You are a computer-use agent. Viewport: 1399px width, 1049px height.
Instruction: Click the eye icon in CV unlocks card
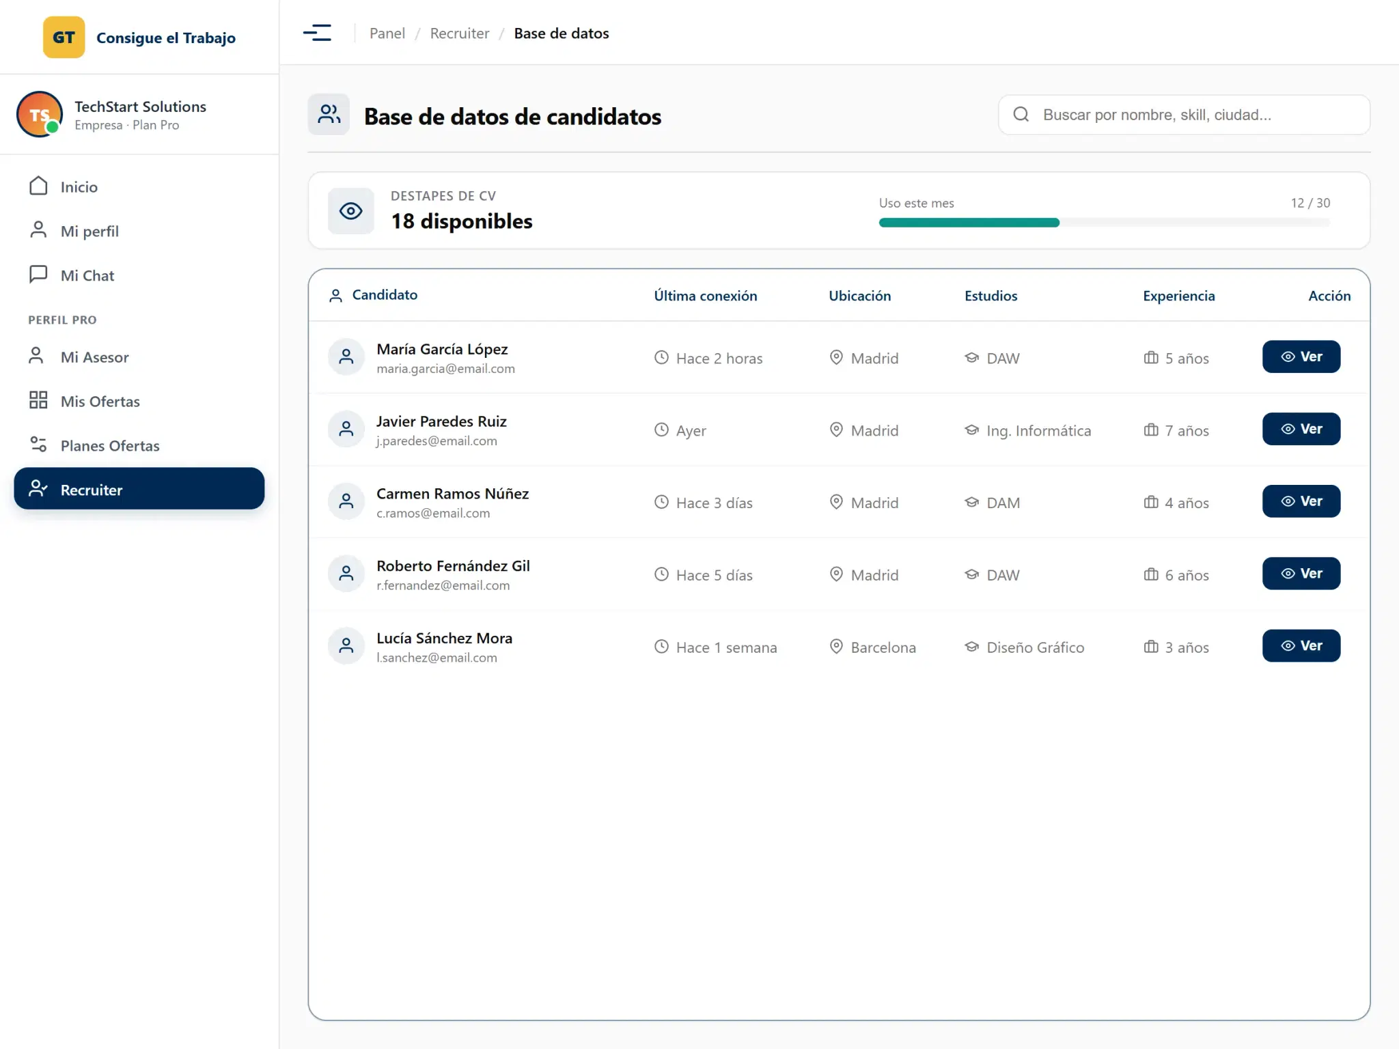point(351,211)
